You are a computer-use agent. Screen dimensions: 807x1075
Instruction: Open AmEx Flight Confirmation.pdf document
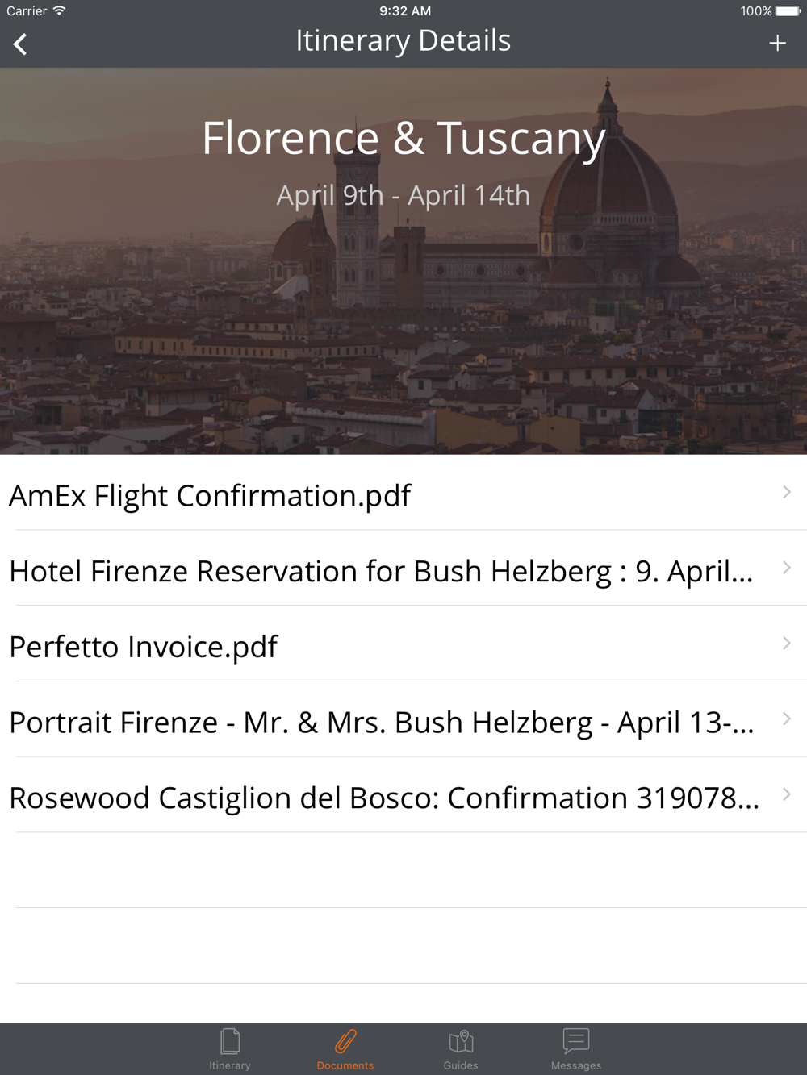click(210, 495)
